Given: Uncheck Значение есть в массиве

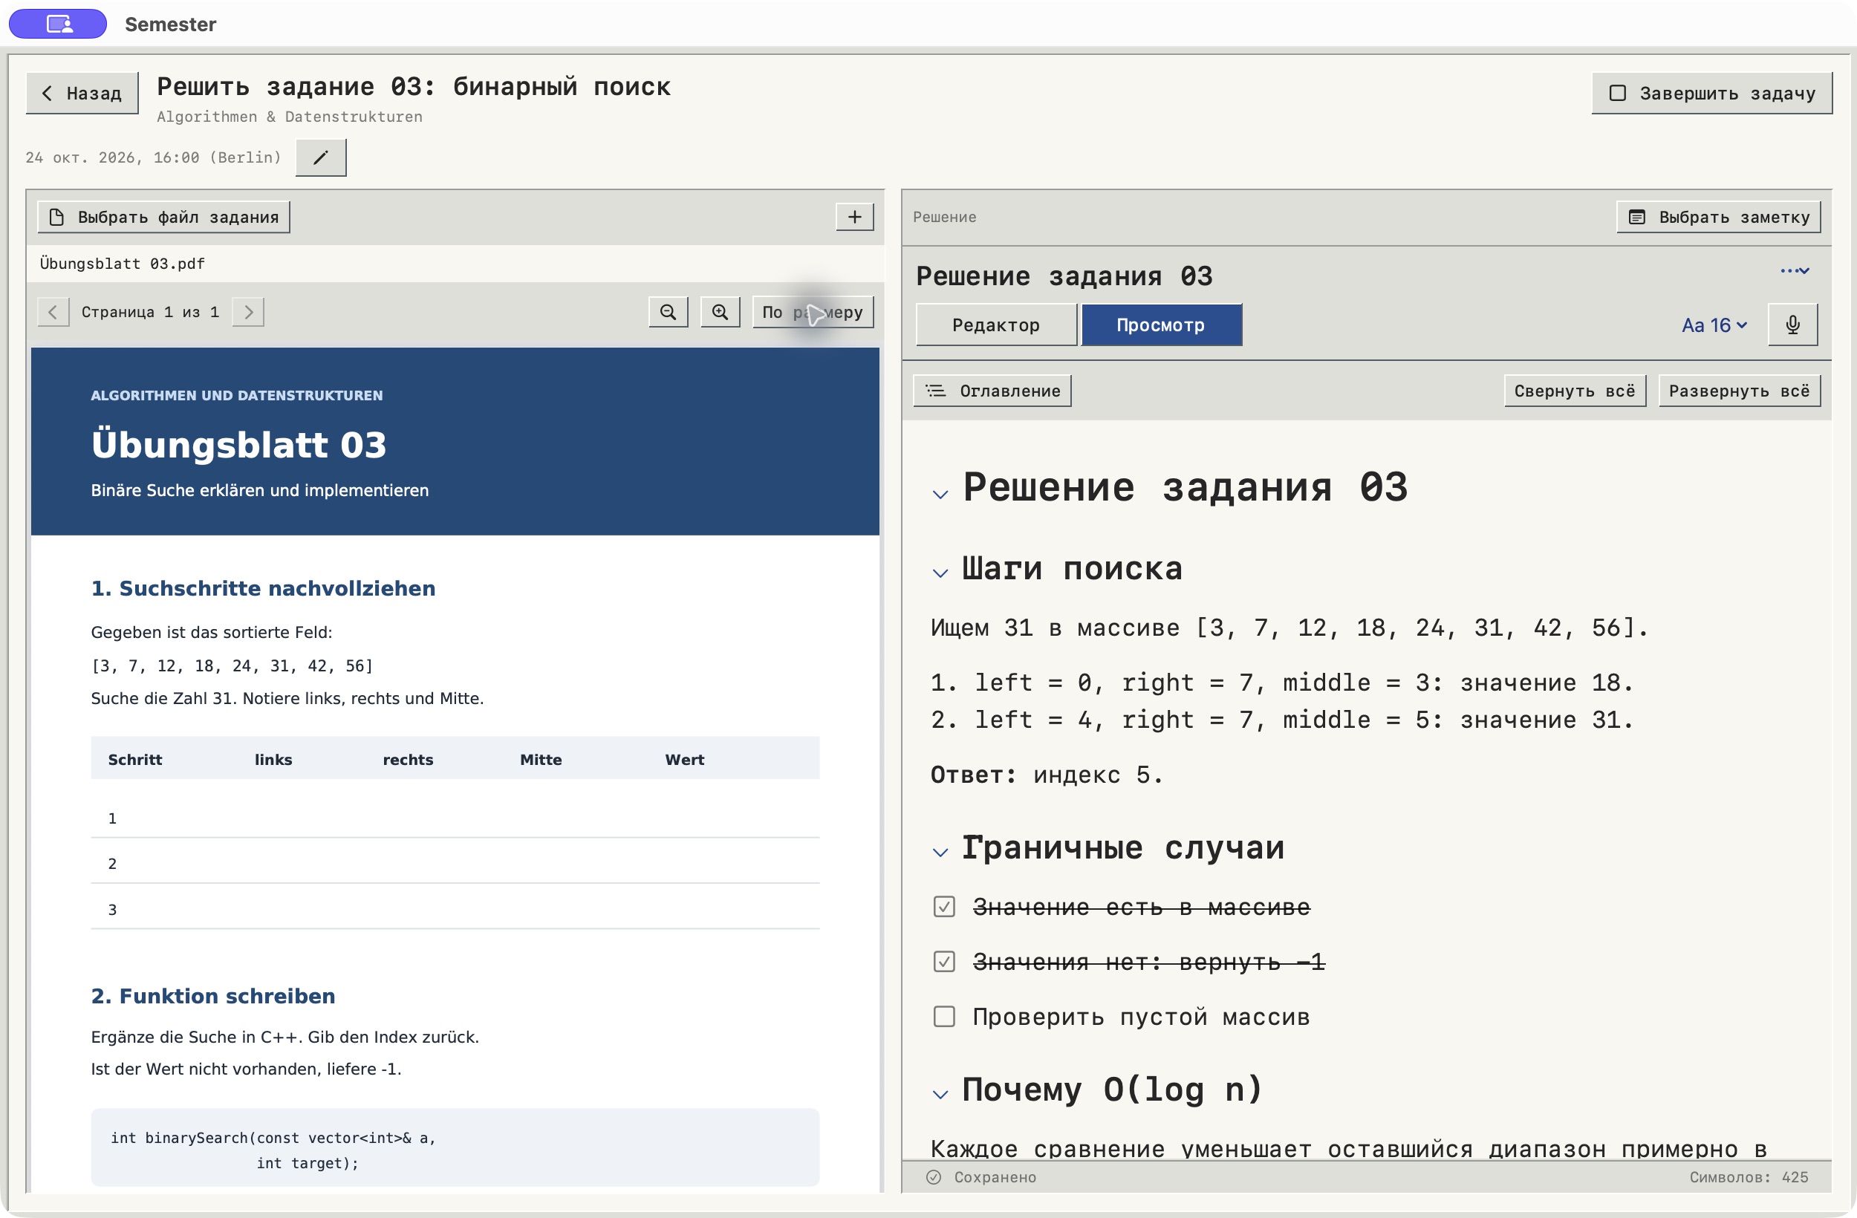Looking at the screenshot, I should [944, 907].
